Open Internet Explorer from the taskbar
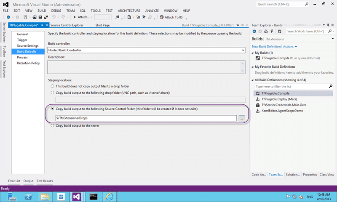This screenshot has height=202, width=337. 110,197
